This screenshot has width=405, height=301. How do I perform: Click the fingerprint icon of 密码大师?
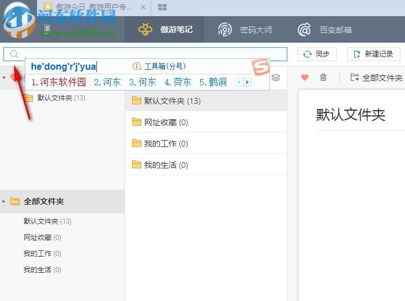224,29
